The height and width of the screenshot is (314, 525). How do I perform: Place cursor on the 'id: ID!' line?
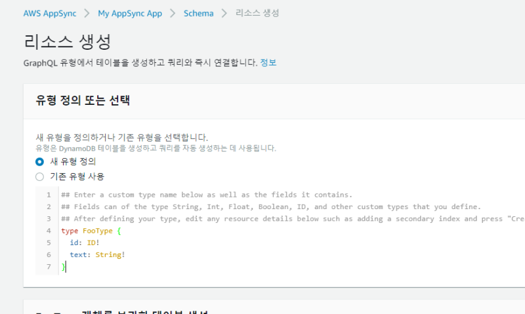pos(84,243)
